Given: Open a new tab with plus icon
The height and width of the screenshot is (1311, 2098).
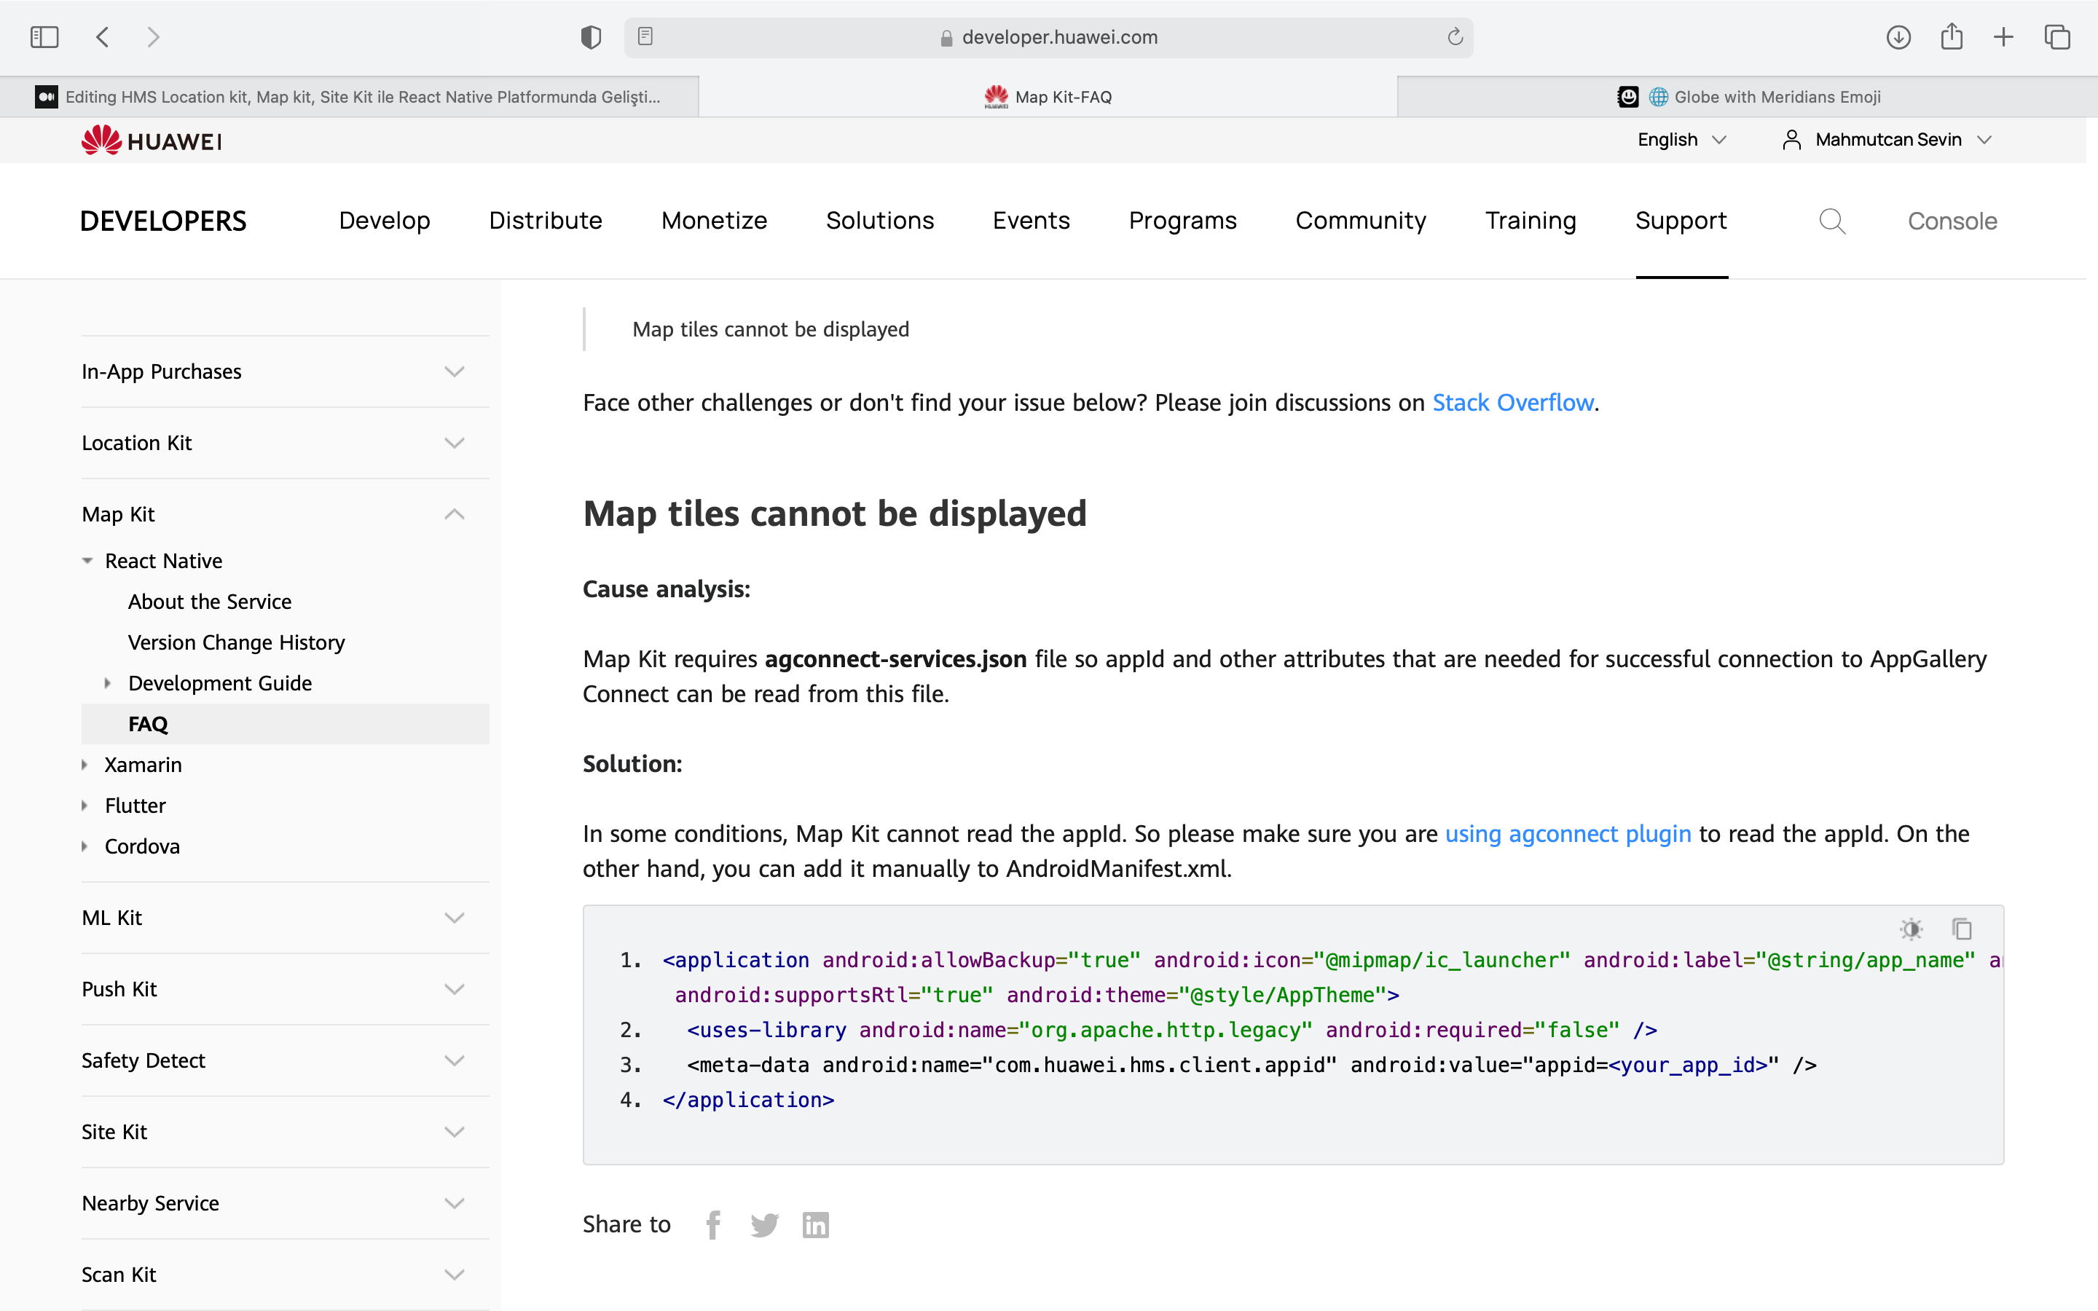Looking at the screenshot, I should [2003, 37].
